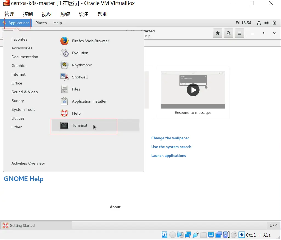The image size is (281, 240).
Task: Open the hamburger menu in Help window
Action: 239,33
